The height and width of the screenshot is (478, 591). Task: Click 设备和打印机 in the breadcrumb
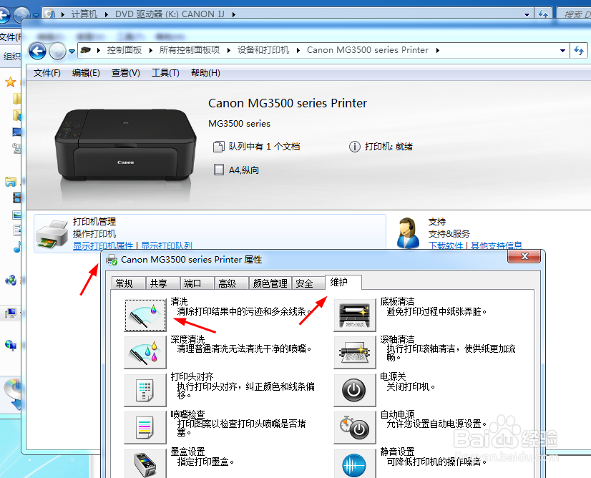point(263,50)
